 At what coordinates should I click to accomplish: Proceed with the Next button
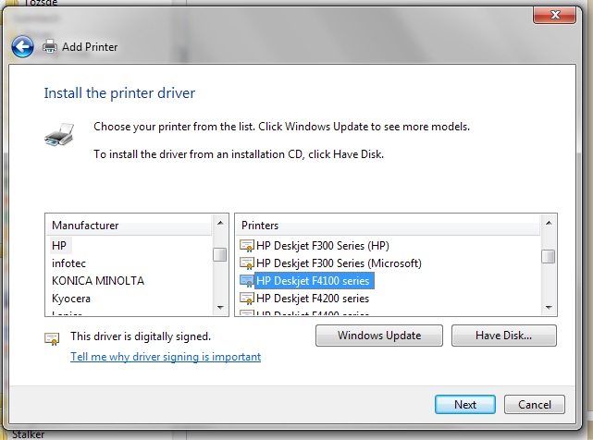click(x=465, y=404)
